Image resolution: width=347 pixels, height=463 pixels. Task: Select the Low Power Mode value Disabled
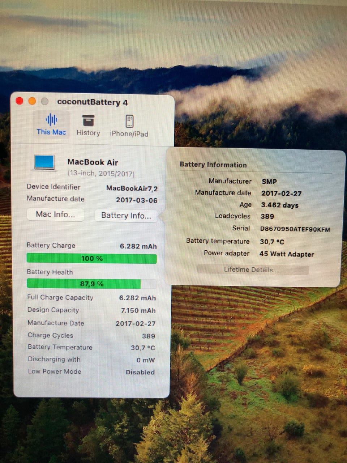coord(140,372)
